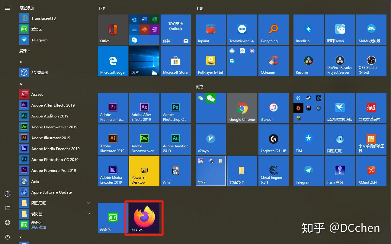The height and width of the screenshot is (244, 391).
Task: Launch Adobe Photoshop tile
Action: click(176, 108)
